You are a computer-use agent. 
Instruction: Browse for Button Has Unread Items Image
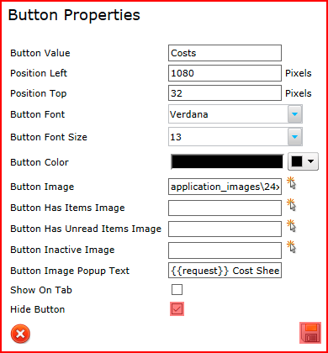coord(292,226)
